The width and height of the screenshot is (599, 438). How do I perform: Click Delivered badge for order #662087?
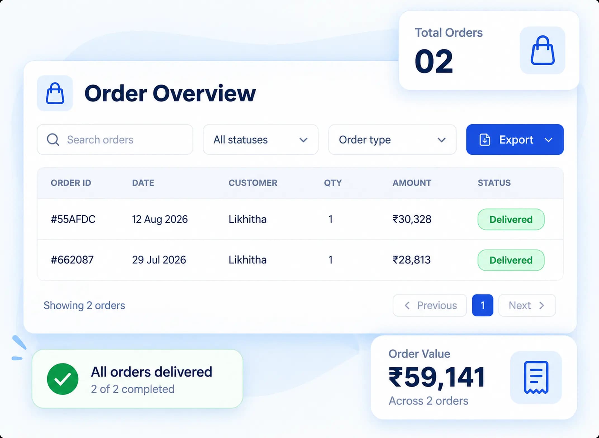pyautogui.click(x=511, y=260)
